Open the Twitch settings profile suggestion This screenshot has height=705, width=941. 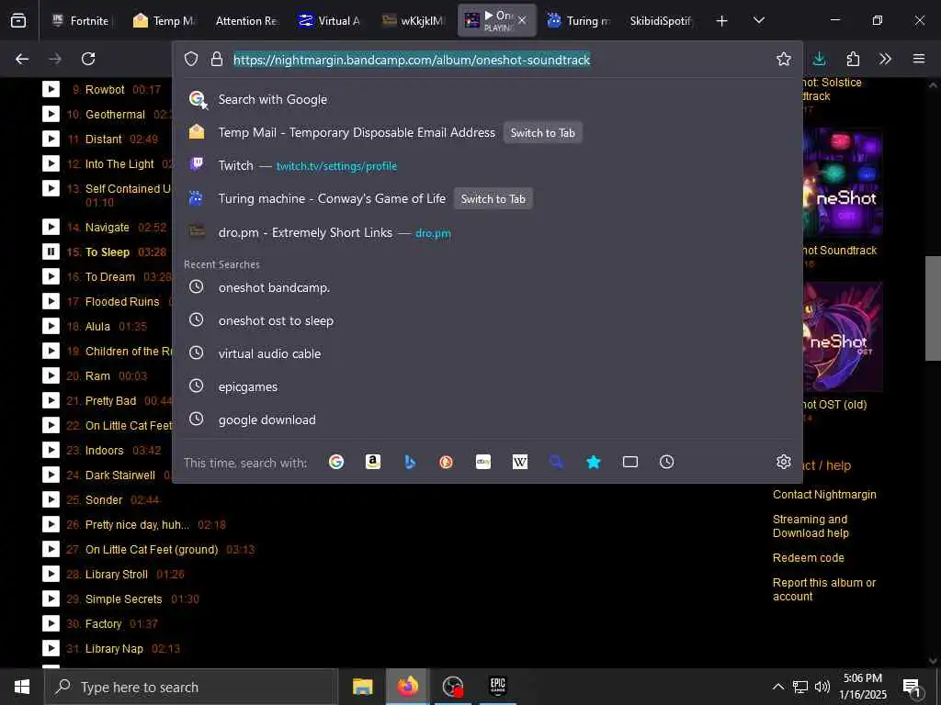pos(487,165)
